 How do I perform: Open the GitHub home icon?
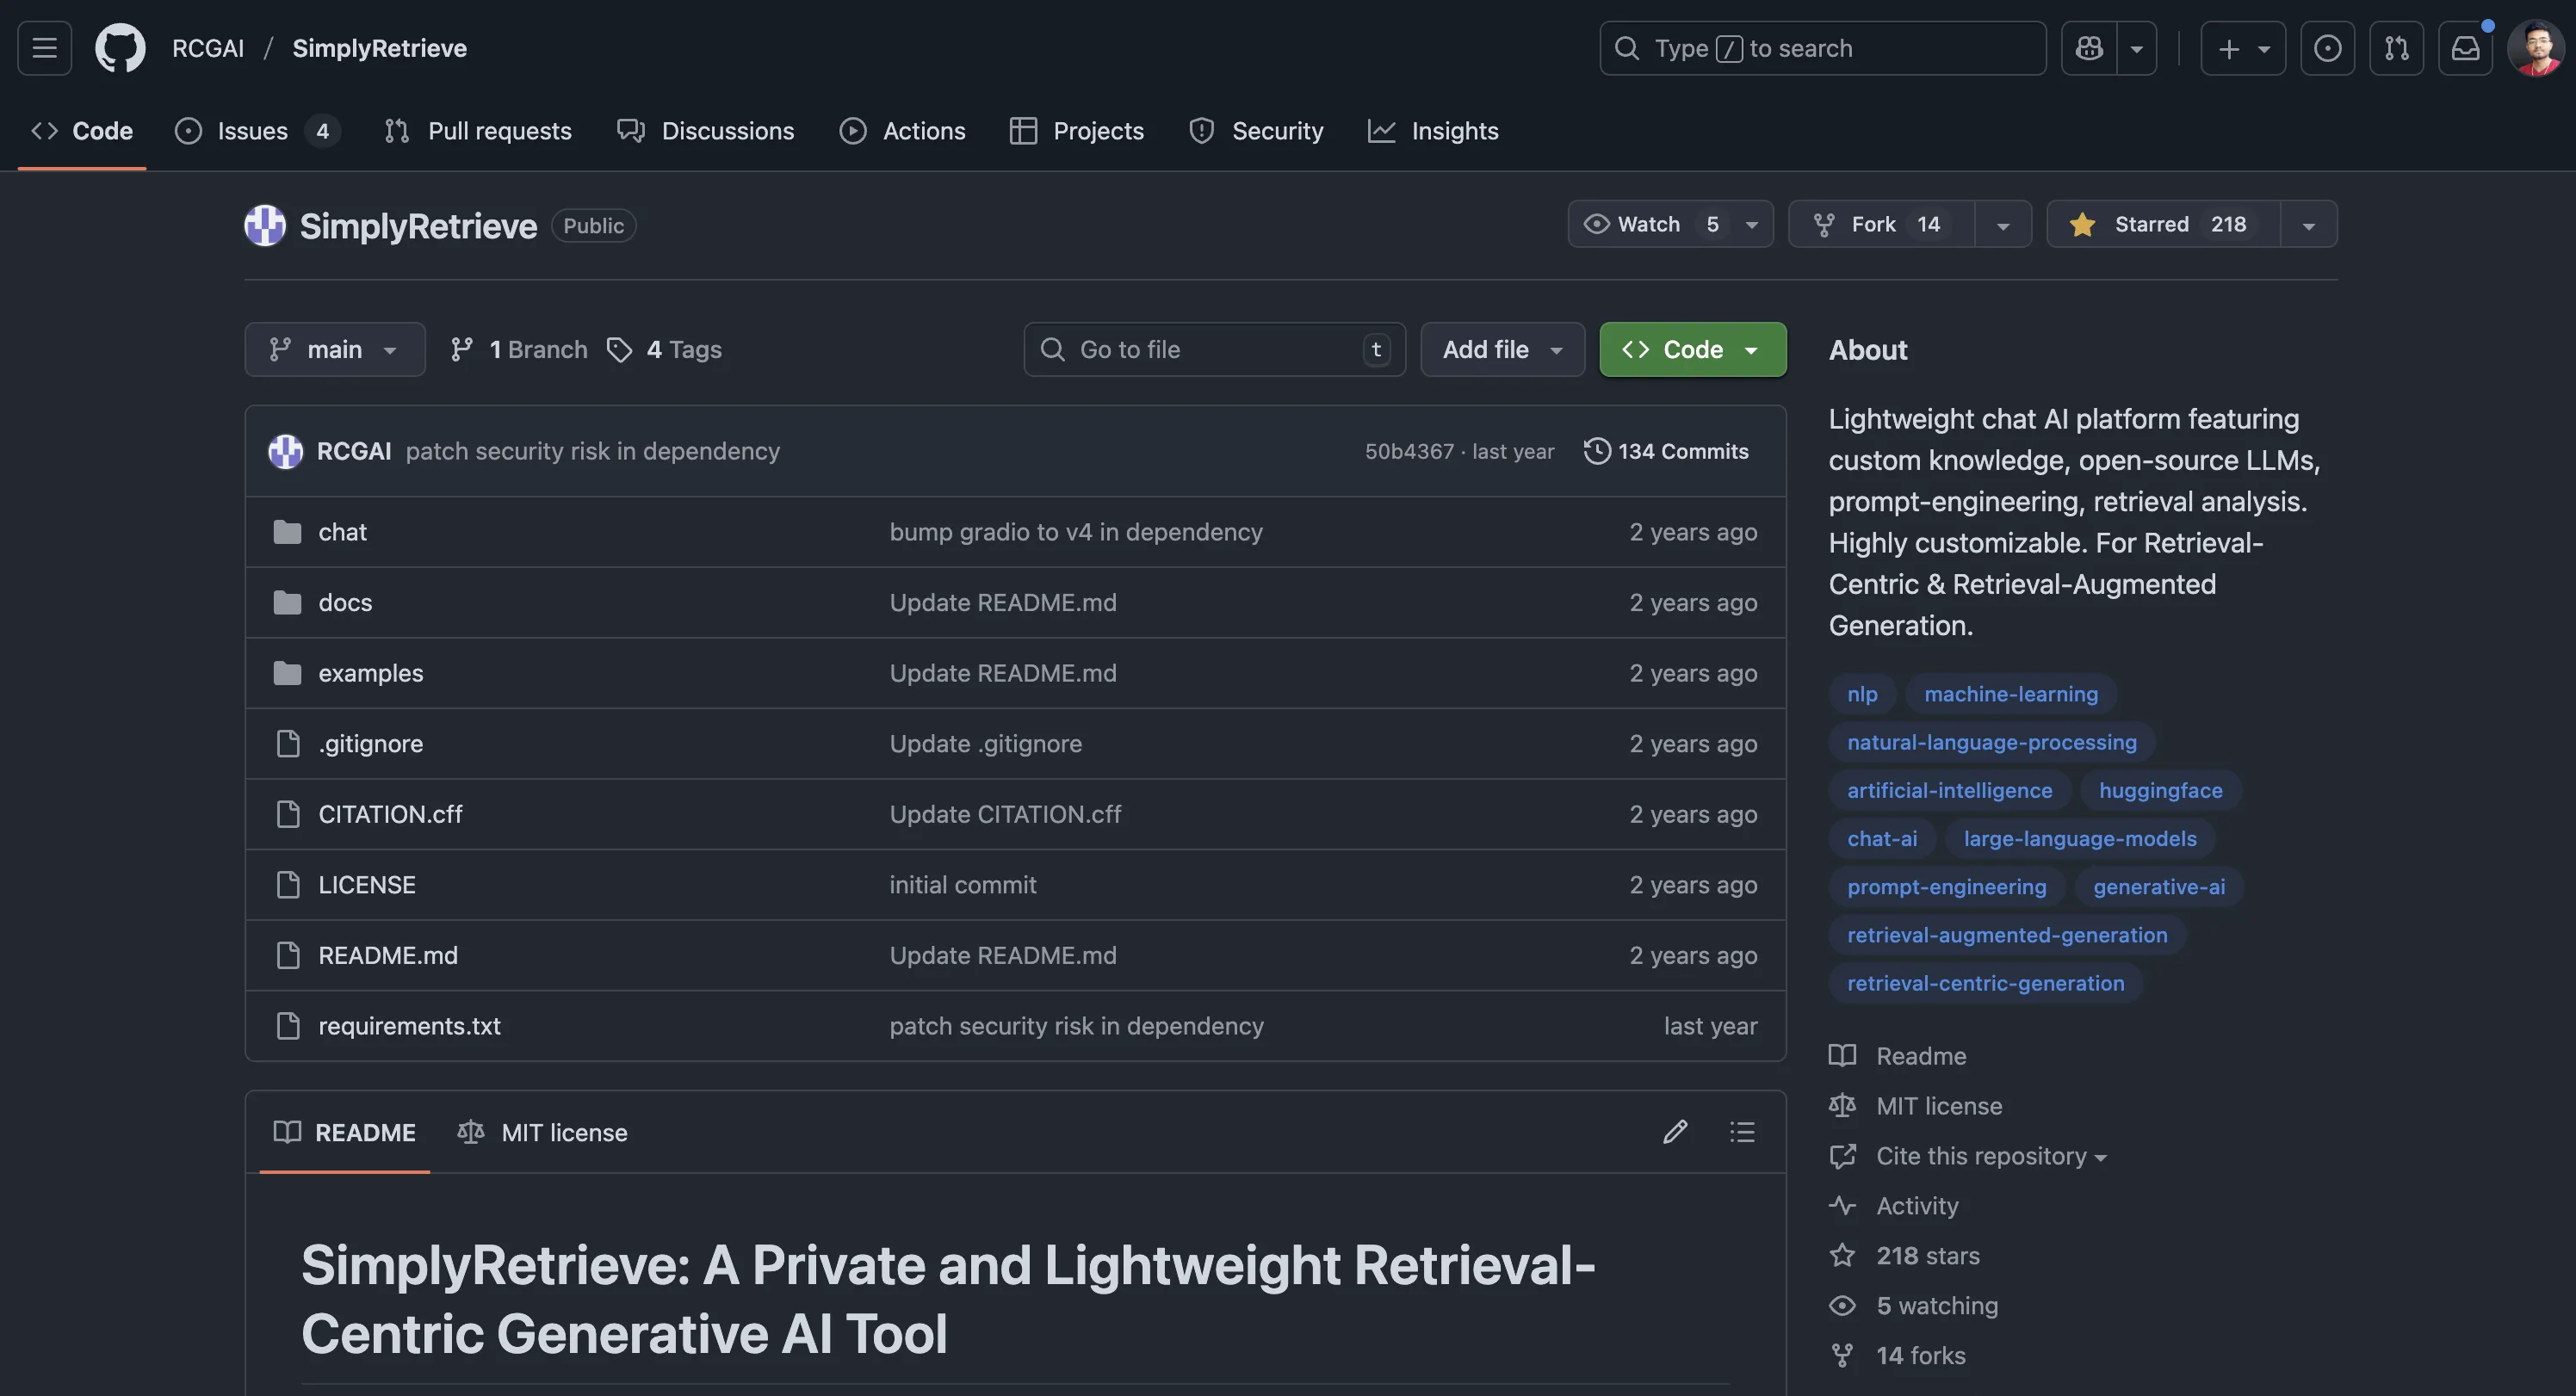point(119,47)
